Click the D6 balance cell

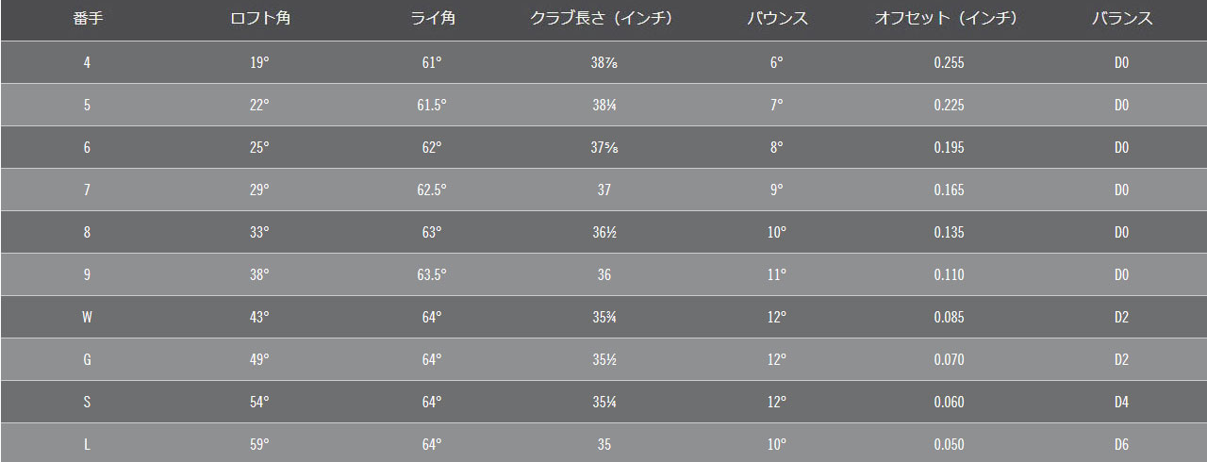point(1121,445)
